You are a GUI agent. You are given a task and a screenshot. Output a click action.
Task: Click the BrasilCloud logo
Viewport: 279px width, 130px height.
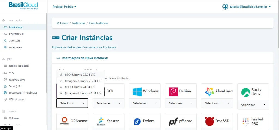click(23, 6)
